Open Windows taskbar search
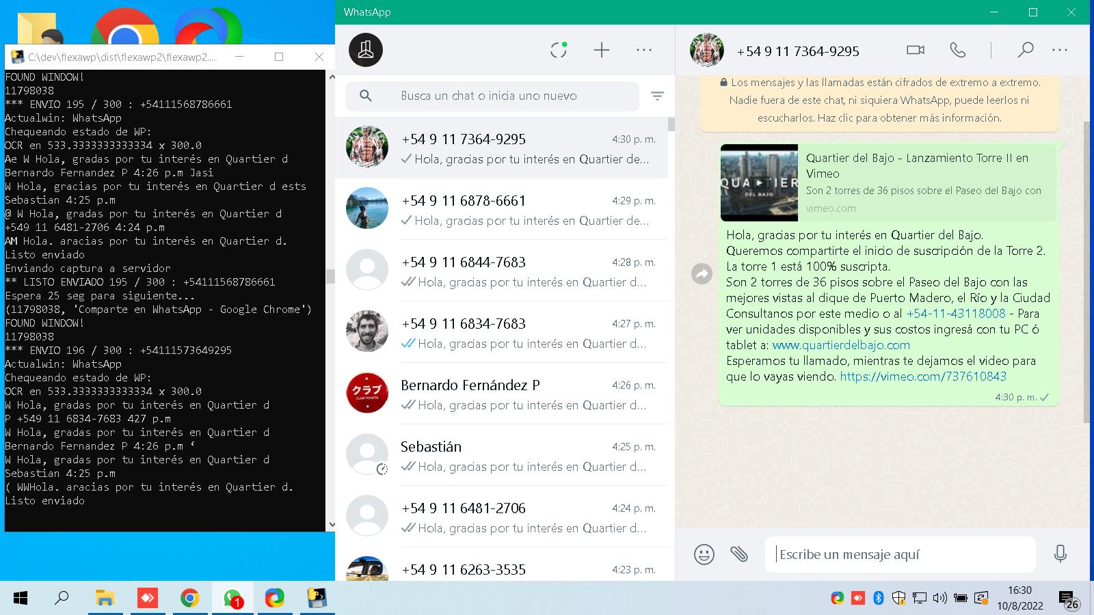 point(62,599)
